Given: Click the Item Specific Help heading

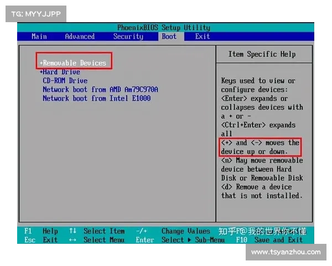Looking at the screenshot, I should point(262,54).
